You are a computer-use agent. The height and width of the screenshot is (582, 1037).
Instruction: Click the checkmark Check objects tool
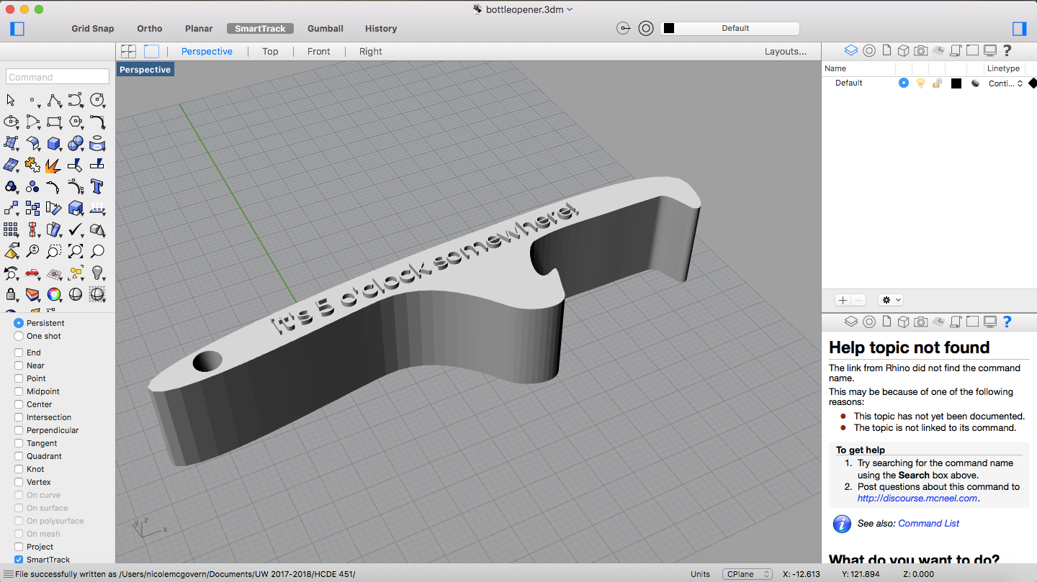(76, 229)
